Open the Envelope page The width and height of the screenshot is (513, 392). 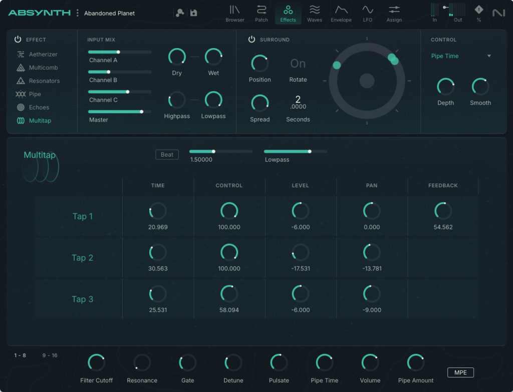pyautogui.click(x=341, y=14)
